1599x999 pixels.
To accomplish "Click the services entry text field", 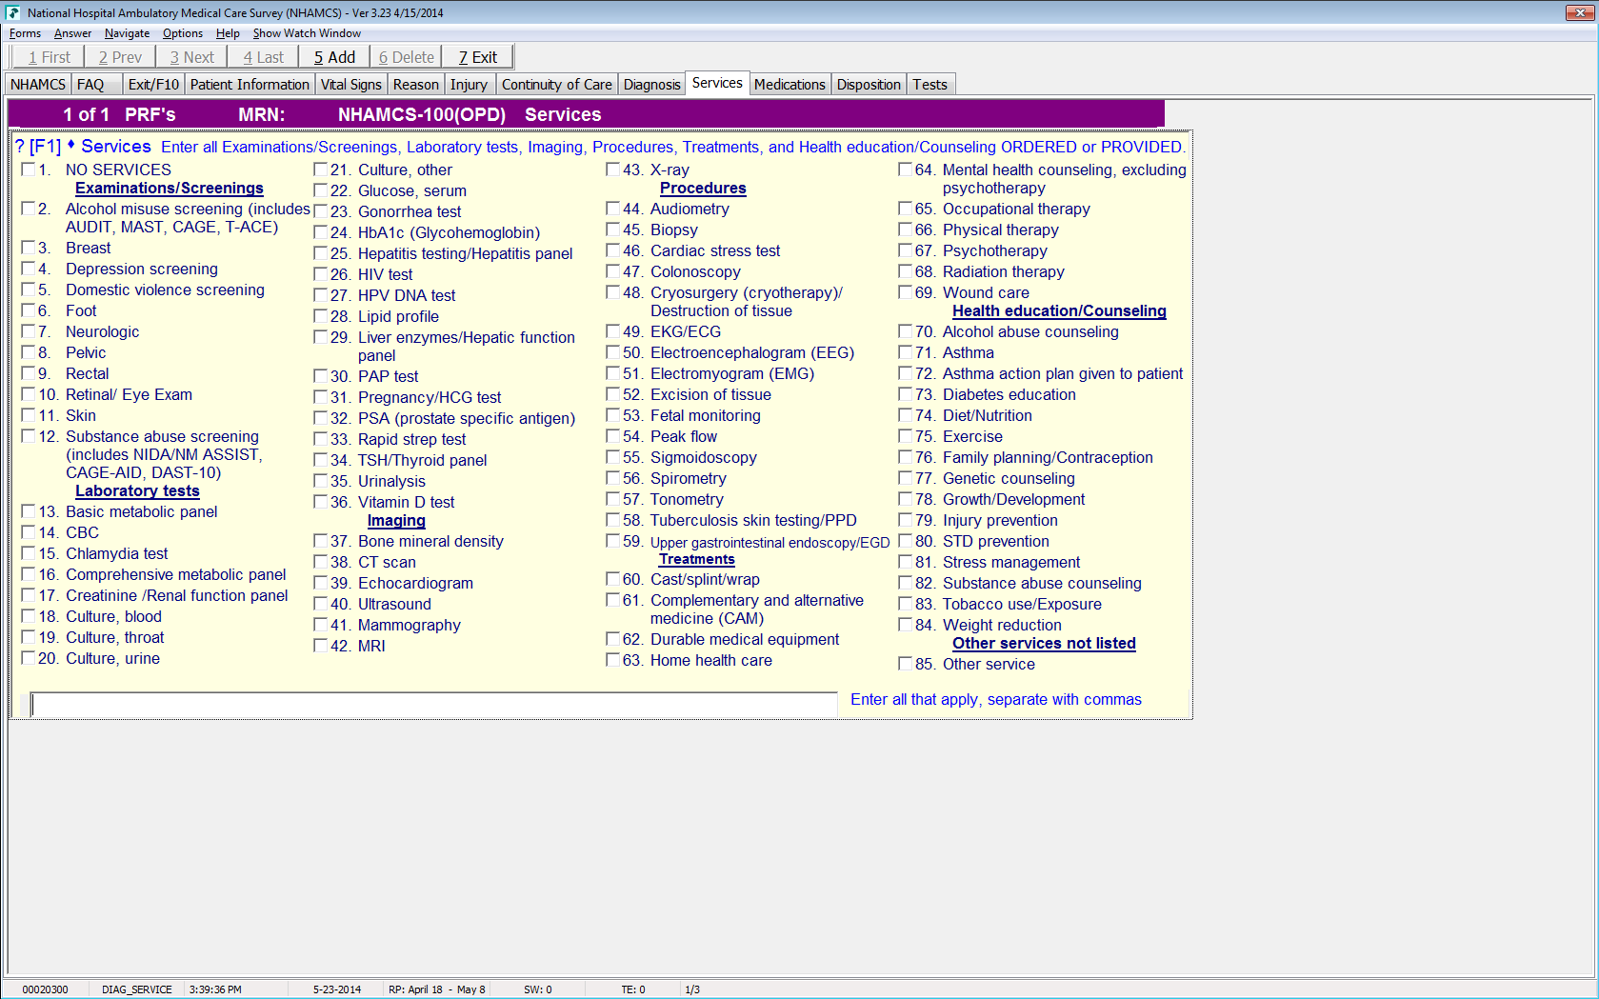I will pyautogui.click(x=433, y=705).
